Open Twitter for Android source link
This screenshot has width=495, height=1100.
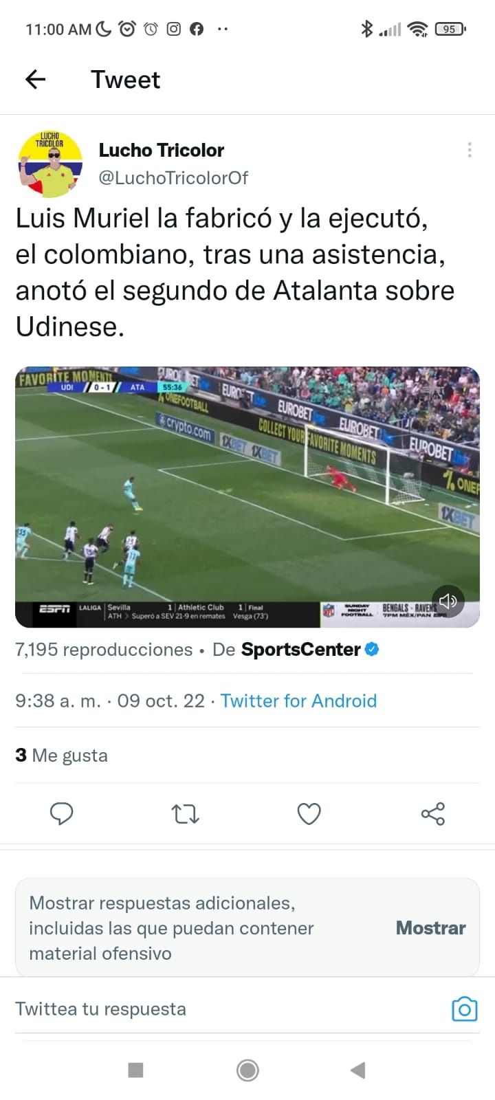coord(298,701)
